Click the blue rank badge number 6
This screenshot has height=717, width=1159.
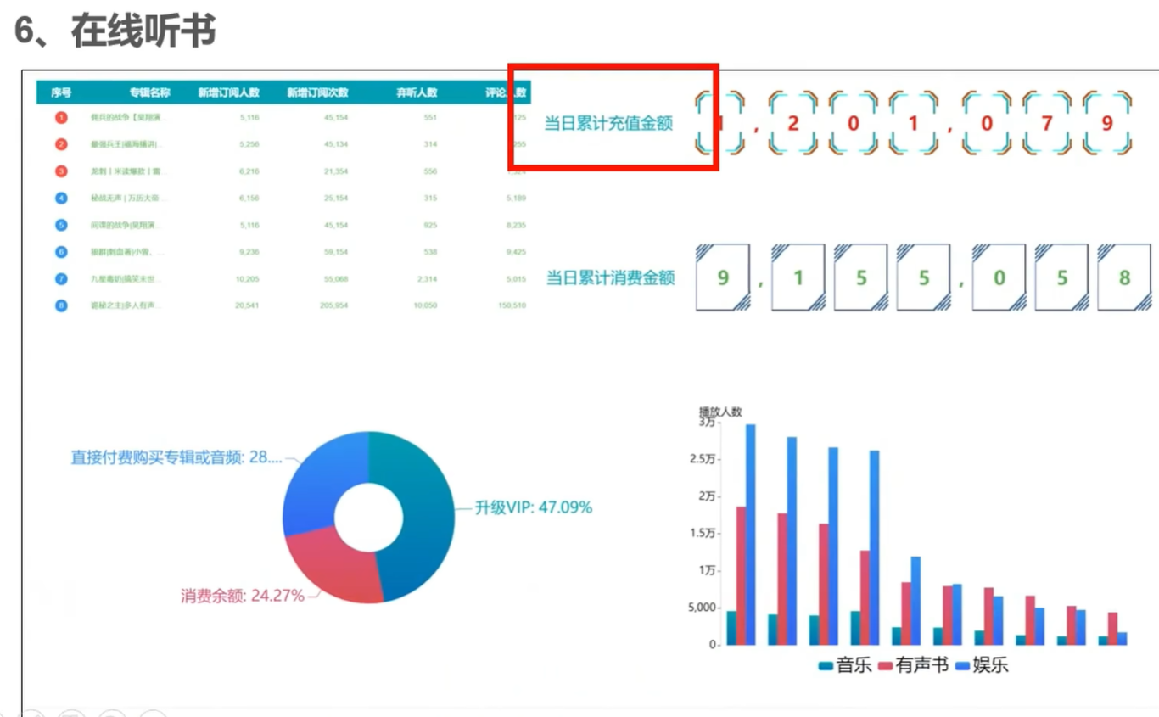(x=61, y=252)
